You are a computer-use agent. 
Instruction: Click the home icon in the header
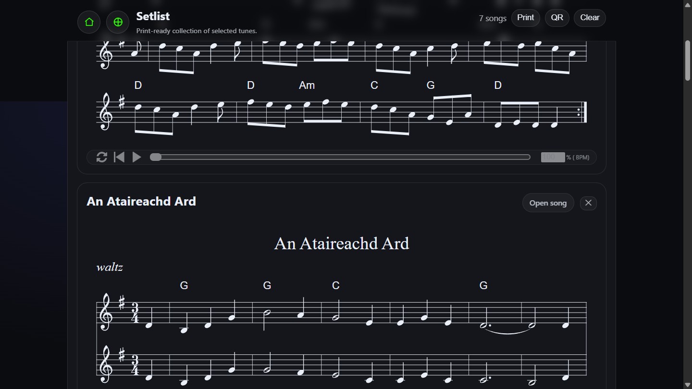pyautogui.click(x=88, y=22)
